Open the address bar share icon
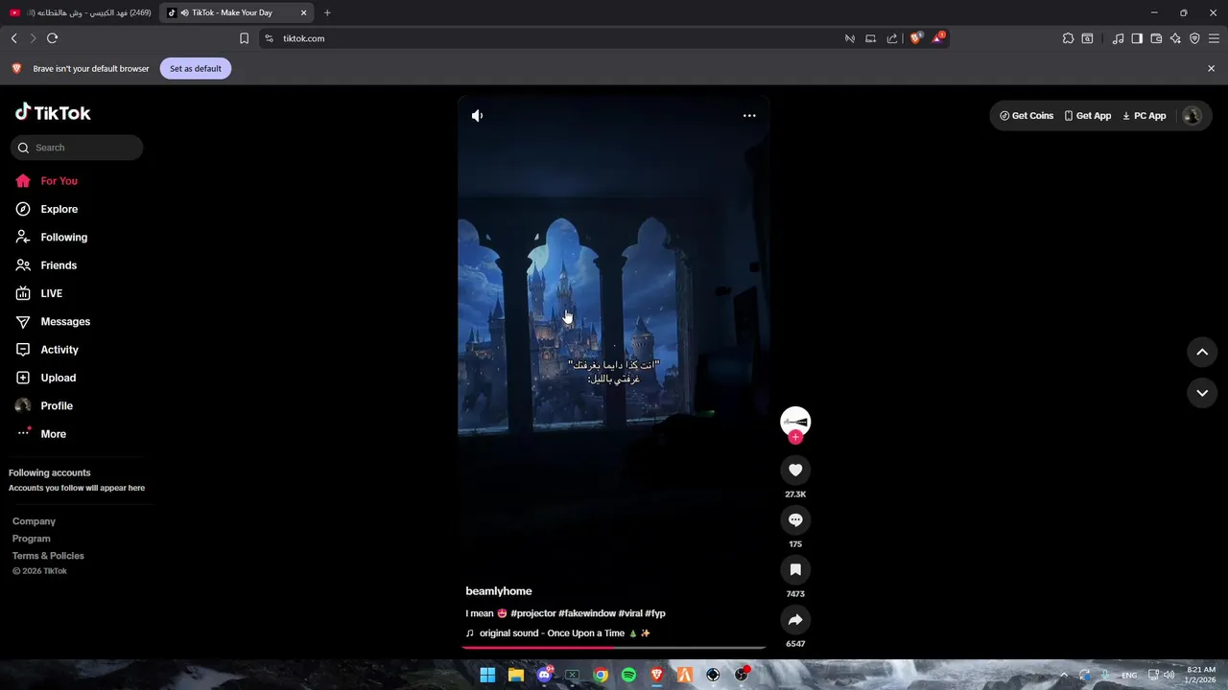Image resolution: width=1228 pixels, height=690 pixels. click(892, 38)
